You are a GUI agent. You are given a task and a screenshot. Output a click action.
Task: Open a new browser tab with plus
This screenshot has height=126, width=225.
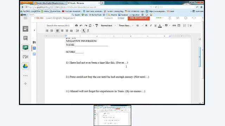103,3
